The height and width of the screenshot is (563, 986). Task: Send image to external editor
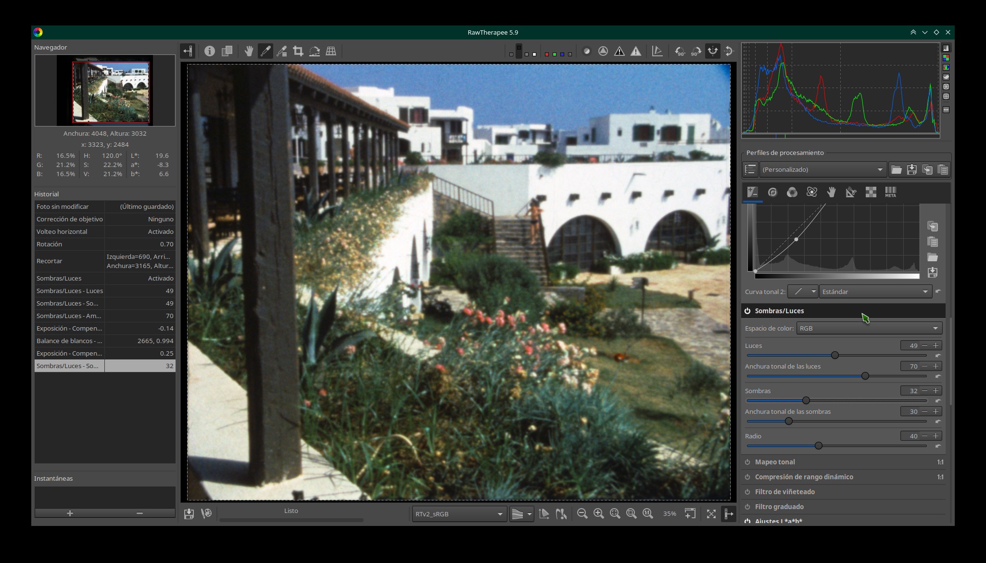(x=206, y=514)
